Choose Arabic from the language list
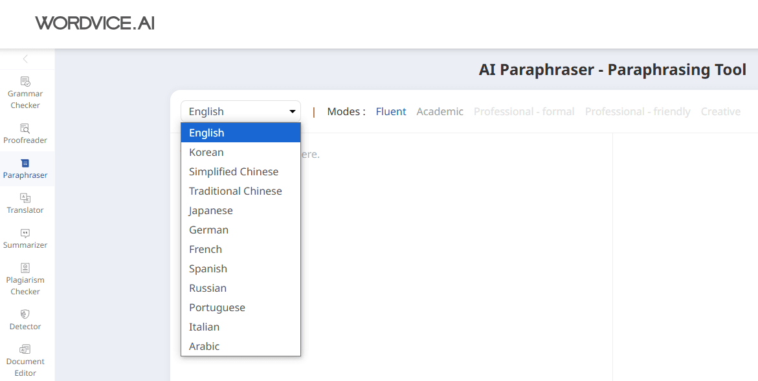This screenshot has height=381, width=758. click(x=205, y=346)
